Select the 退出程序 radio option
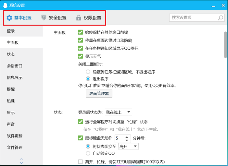This screenshot has width=228, height=166. click(x=88, y=79)
